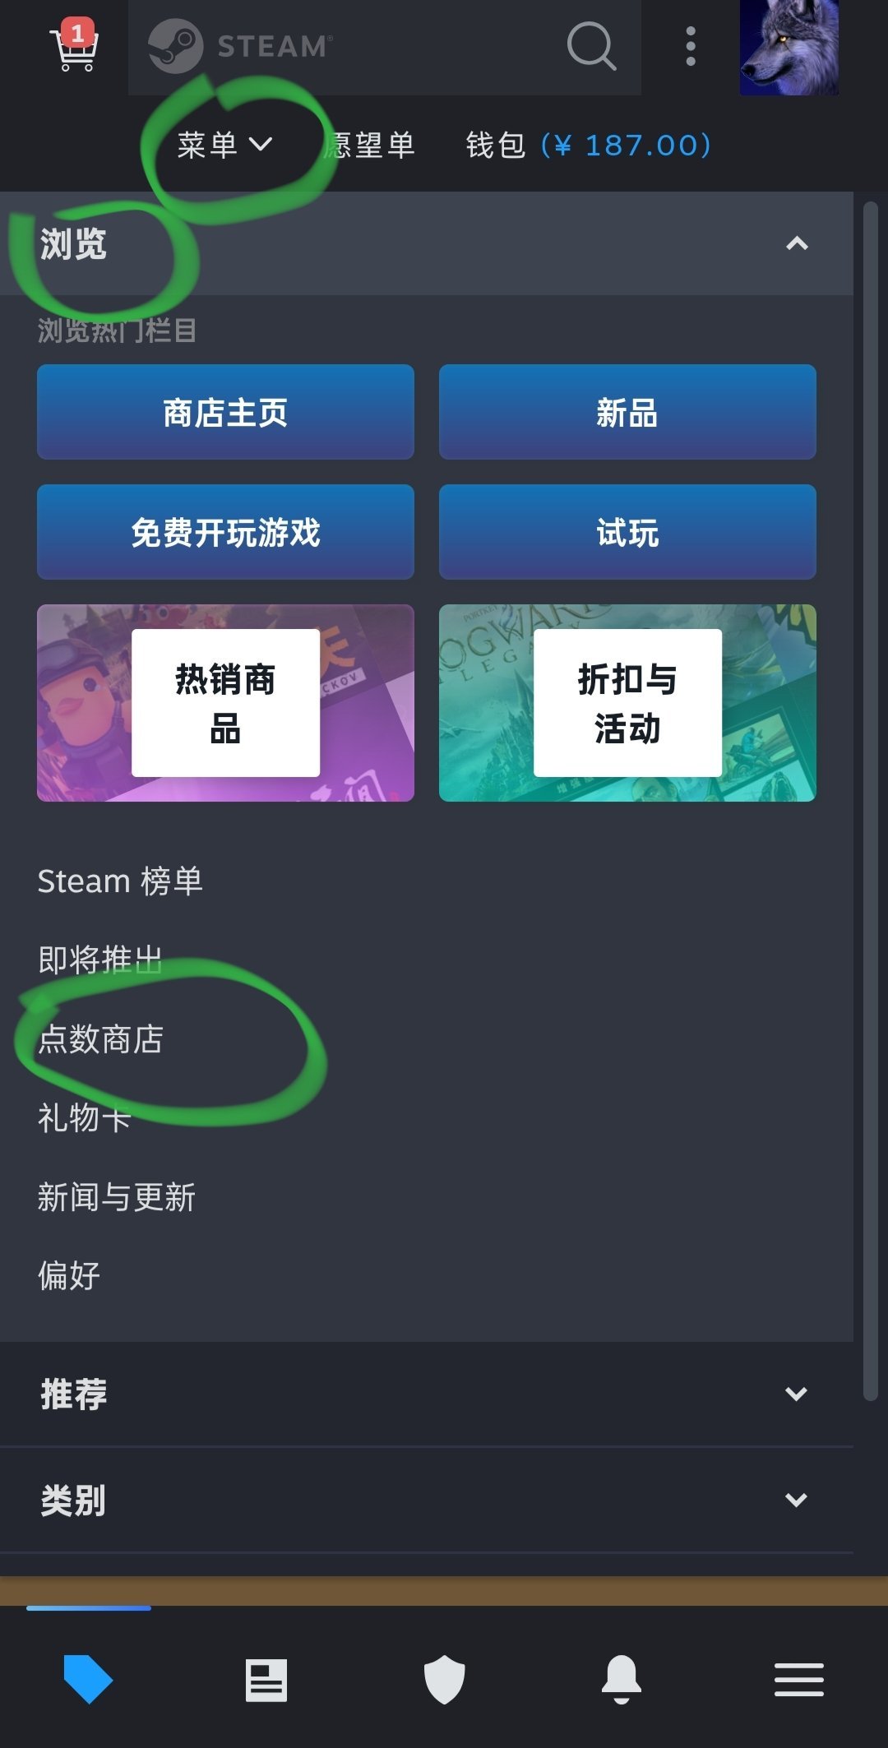
Task: Open the wolf profile avatar
Action: [x=789, y=47]
